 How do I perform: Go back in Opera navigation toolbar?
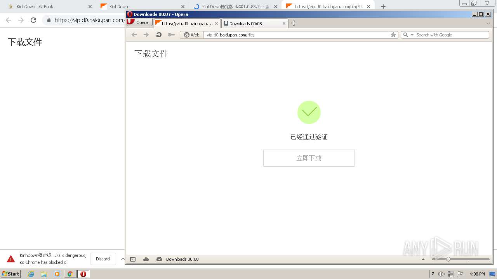point(134,35)
